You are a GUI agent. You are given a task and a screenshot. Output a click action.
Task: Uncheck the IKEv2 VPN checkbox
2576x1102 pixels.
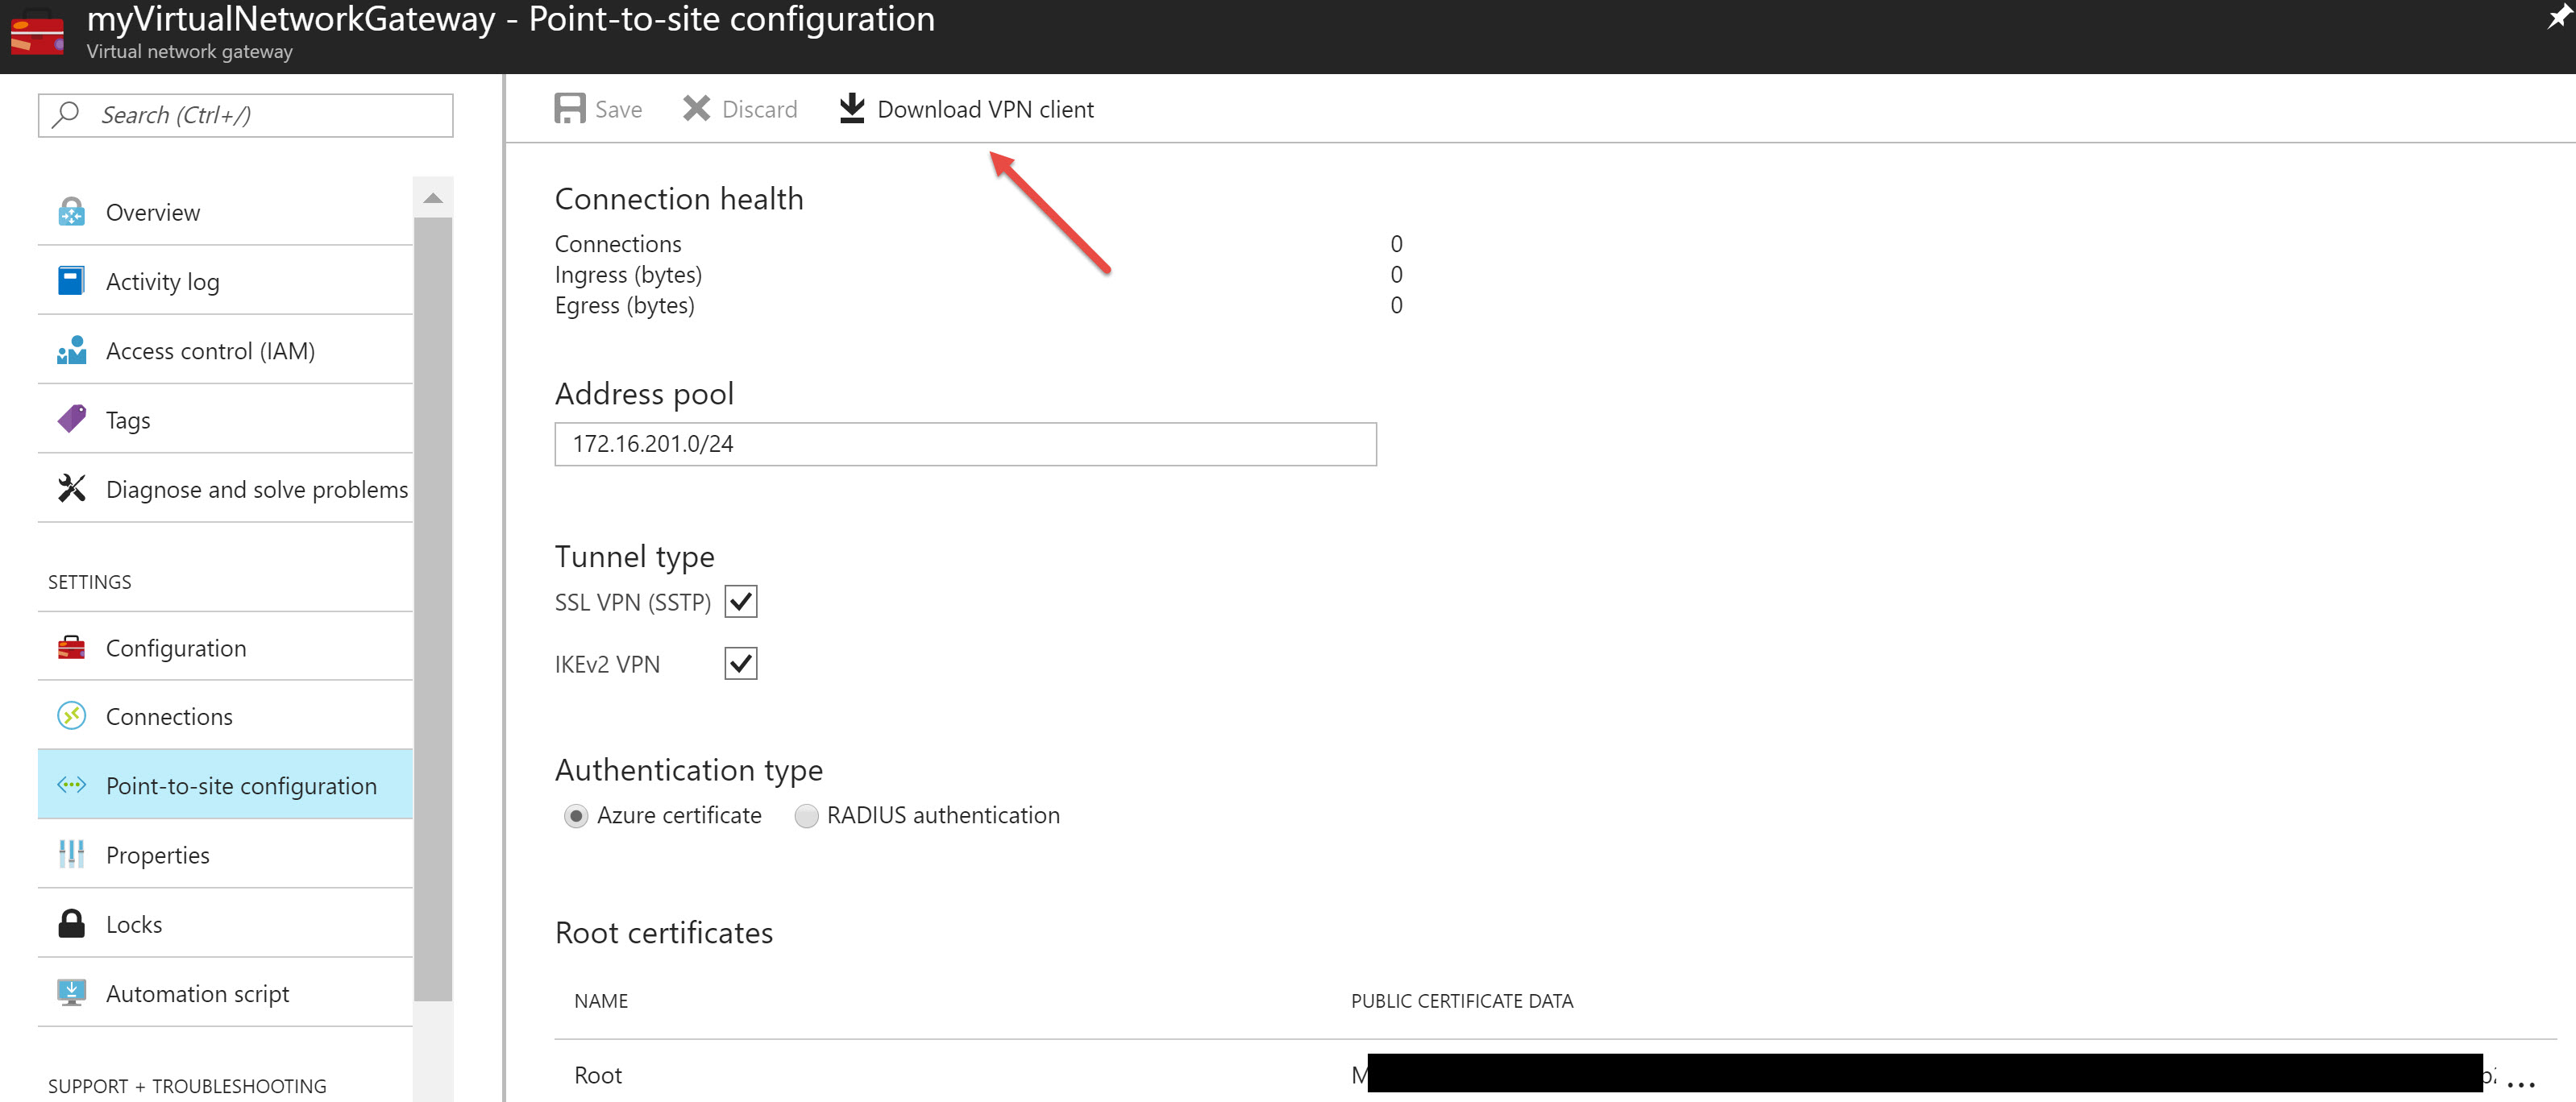(x=740, y=664)
